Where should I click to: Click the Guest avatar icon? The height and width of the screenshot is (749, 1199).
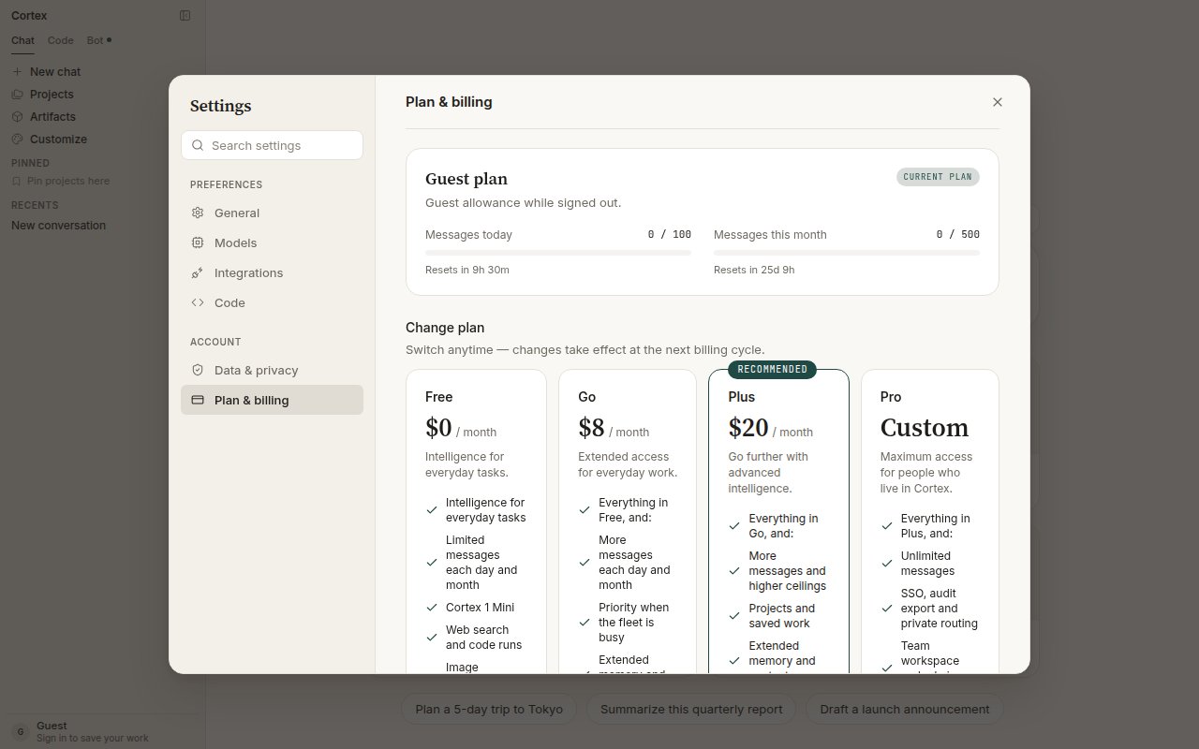(20, 731)
